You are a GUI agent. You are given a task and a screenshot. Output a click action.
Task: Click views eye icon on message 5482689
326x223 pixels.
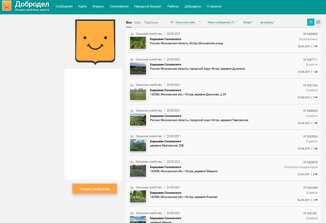[x=316, y=200]
